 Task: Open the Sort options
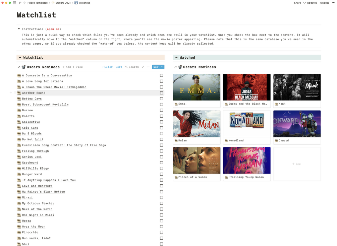point(119,67)
